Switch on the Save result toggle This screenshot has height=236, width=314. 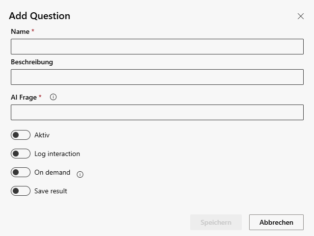(21, 191)
